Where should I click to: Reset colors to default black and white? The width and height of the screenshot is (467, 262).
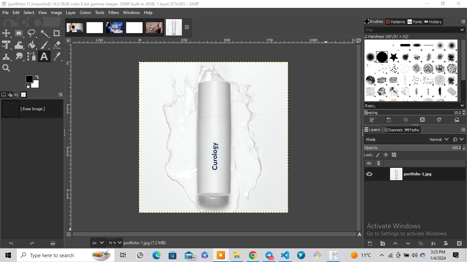click(27, 86)
